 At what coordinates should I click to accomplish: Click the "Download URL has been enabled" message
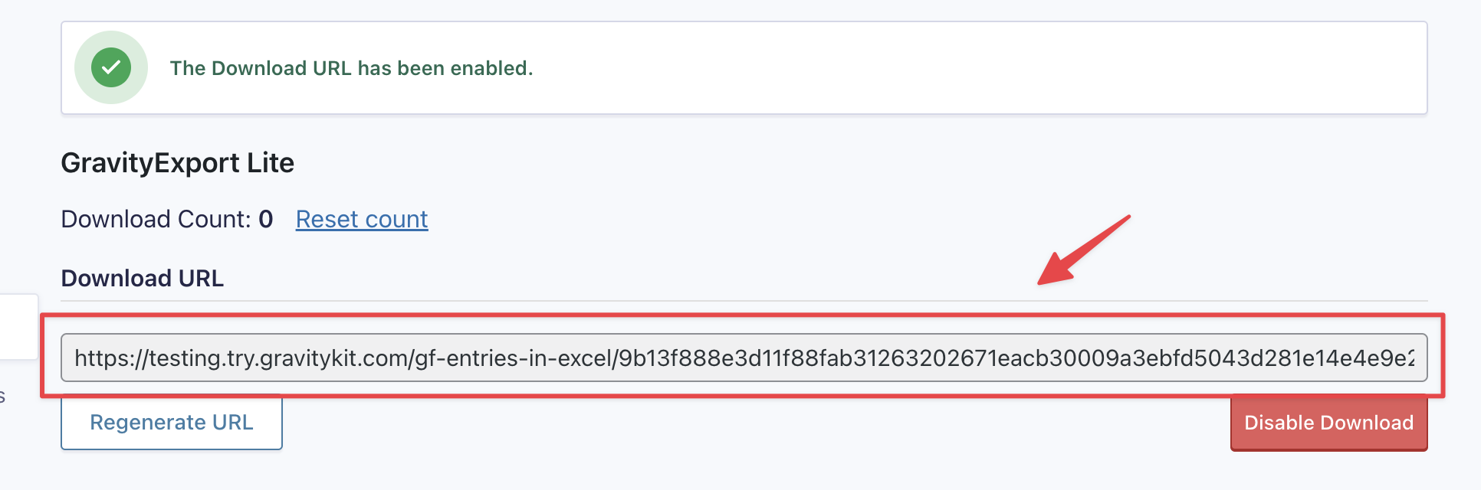[351, 68]
